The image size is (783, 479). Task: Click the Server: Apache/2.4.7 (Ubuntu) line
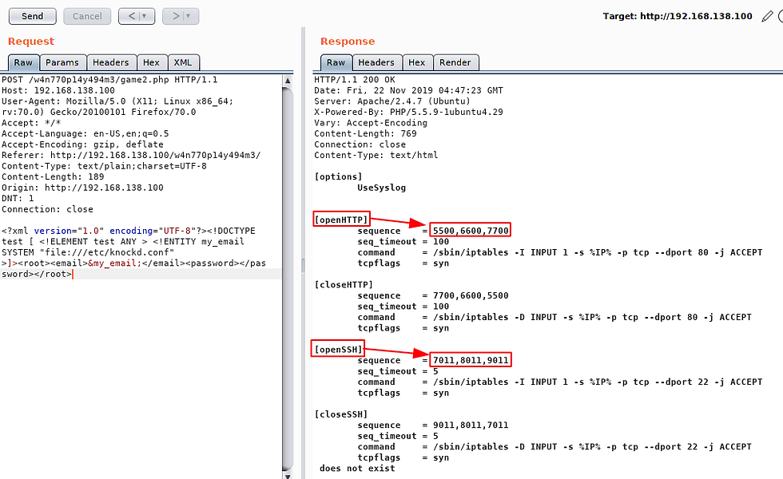click(392, 101)
